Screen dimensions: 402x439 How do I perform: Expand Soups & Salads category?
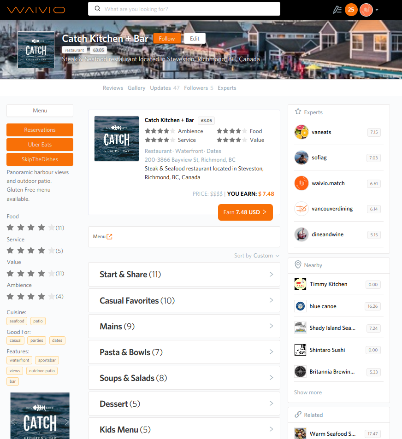pos(184,378)
